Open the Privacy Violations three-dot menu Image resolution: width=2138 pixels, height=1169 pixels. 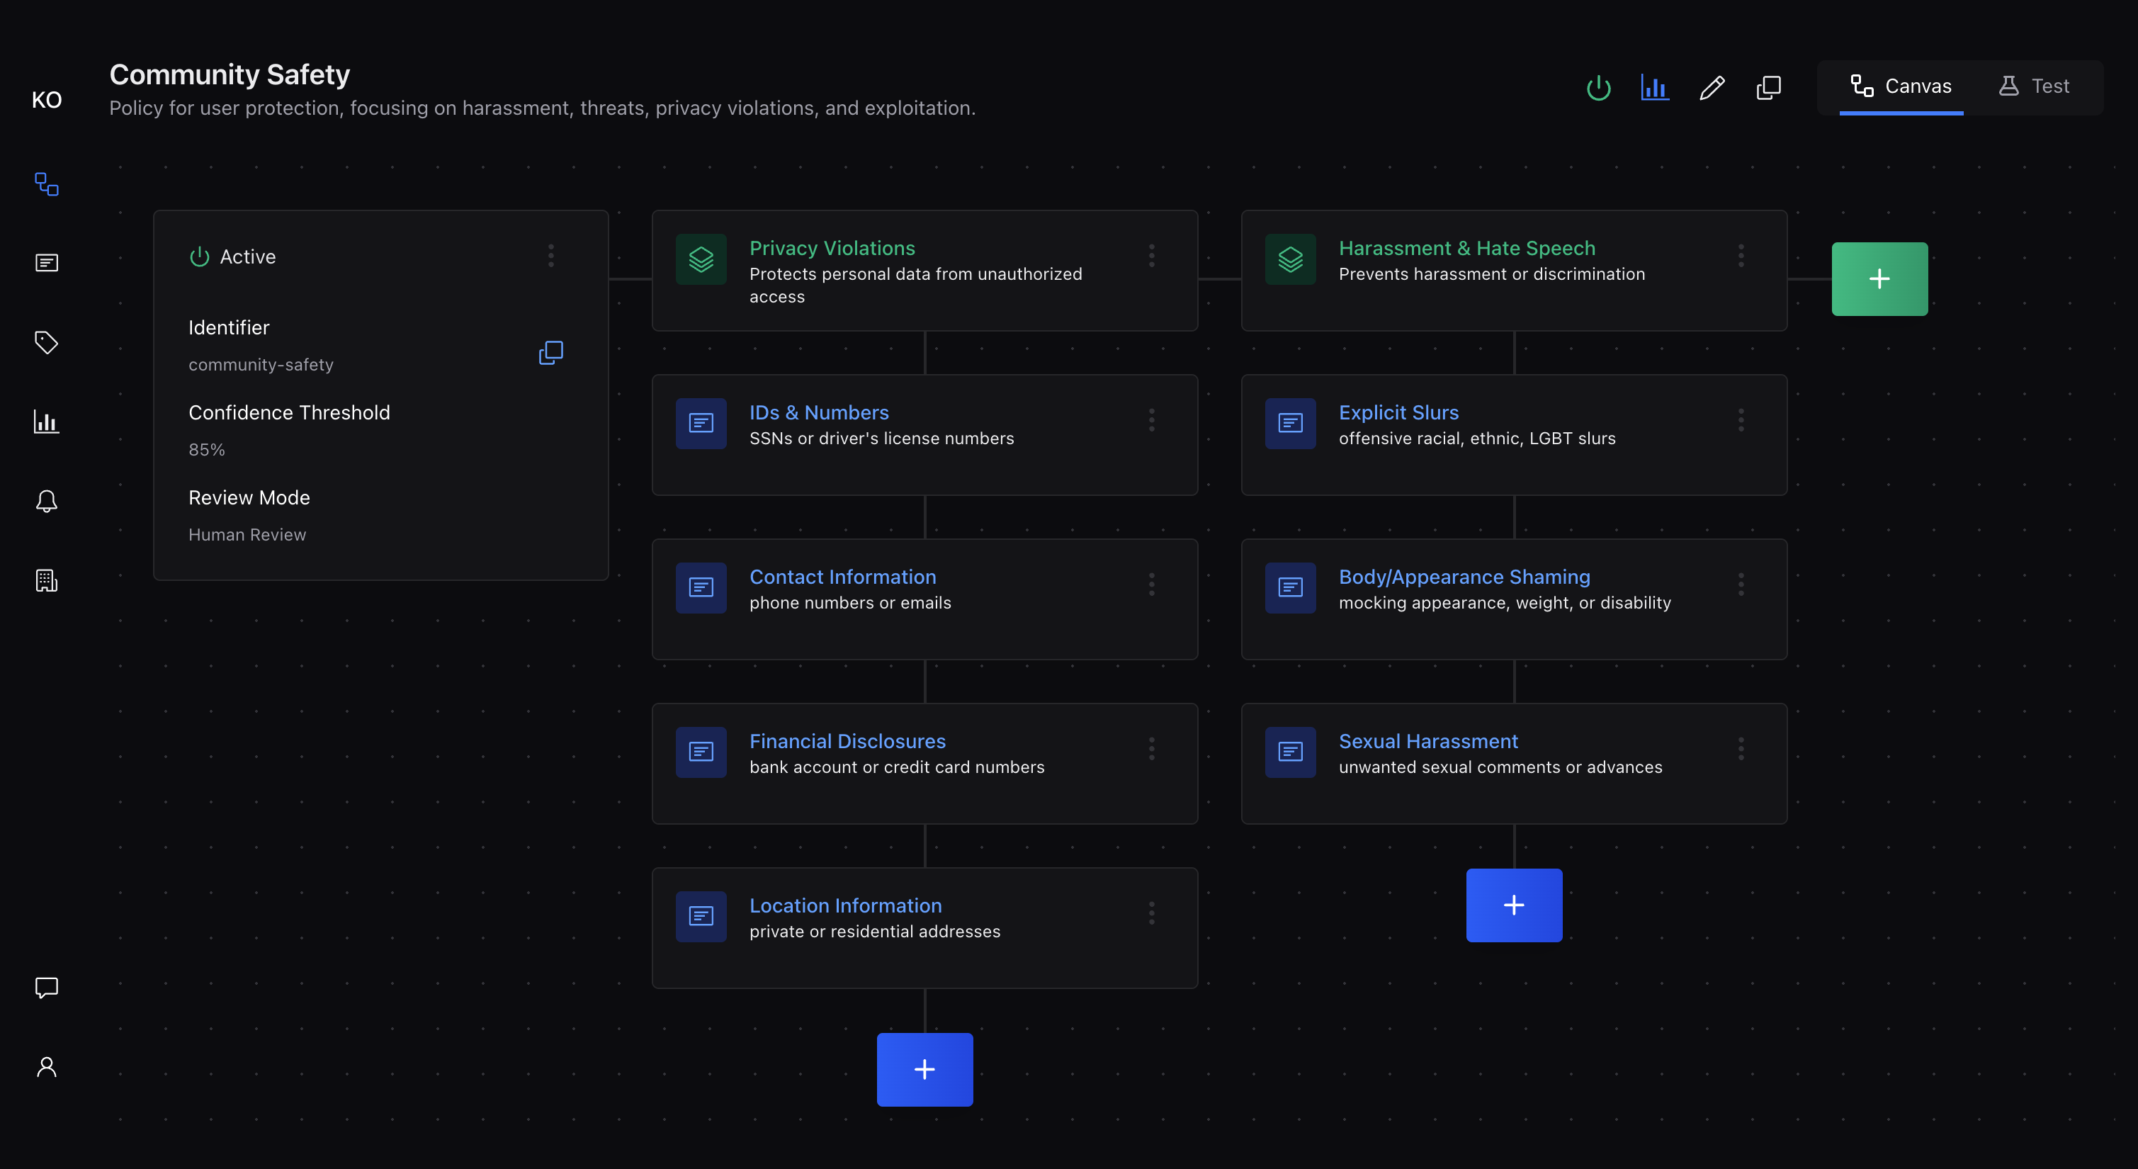pos(1151,256)
